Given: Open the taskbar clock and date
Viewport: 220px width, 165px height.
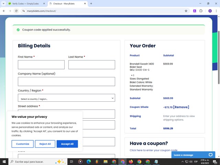Looking at the screenshot, I should pos(205,162).
